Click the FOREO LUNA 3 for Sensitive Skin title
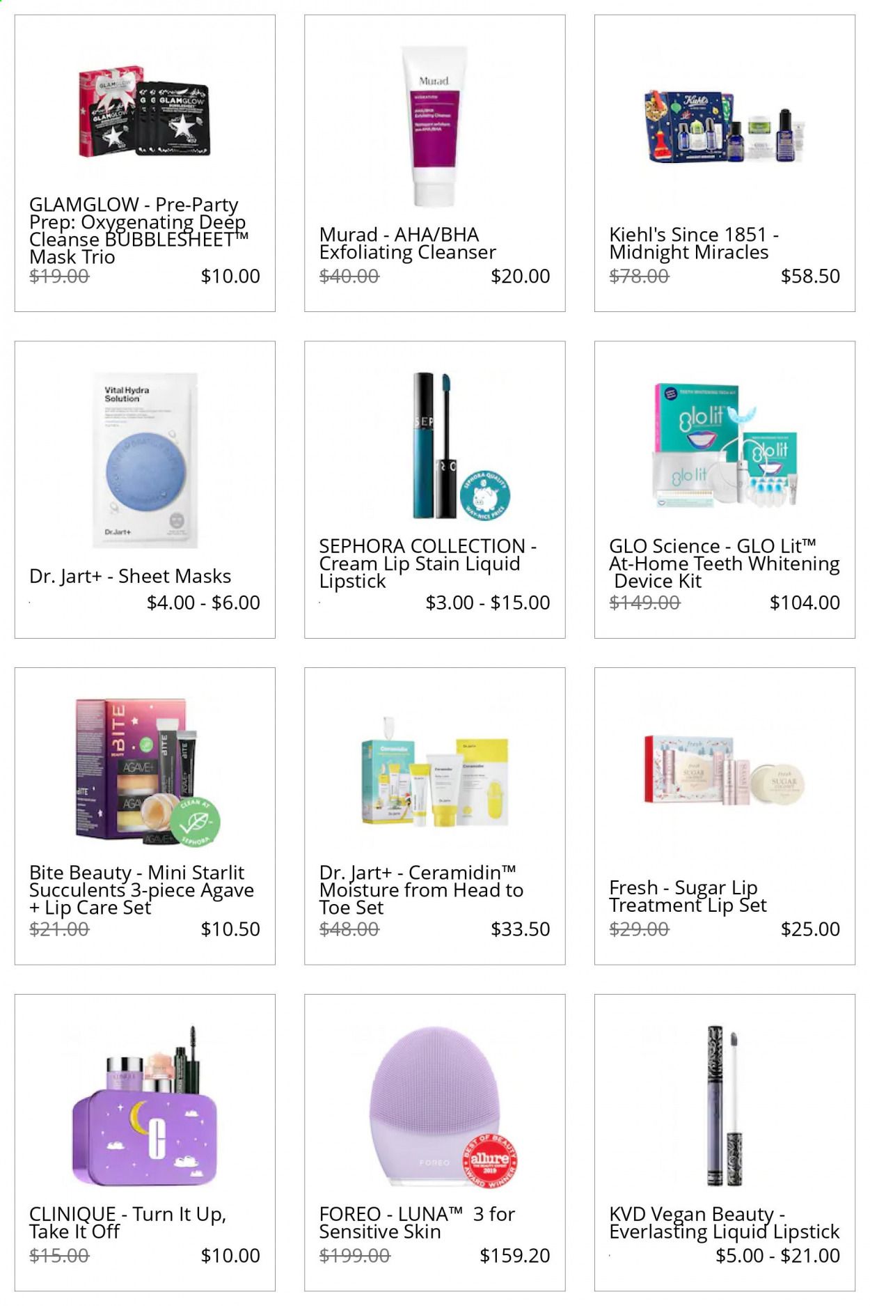This screenshot has width=870, height=1306. 417,1222
